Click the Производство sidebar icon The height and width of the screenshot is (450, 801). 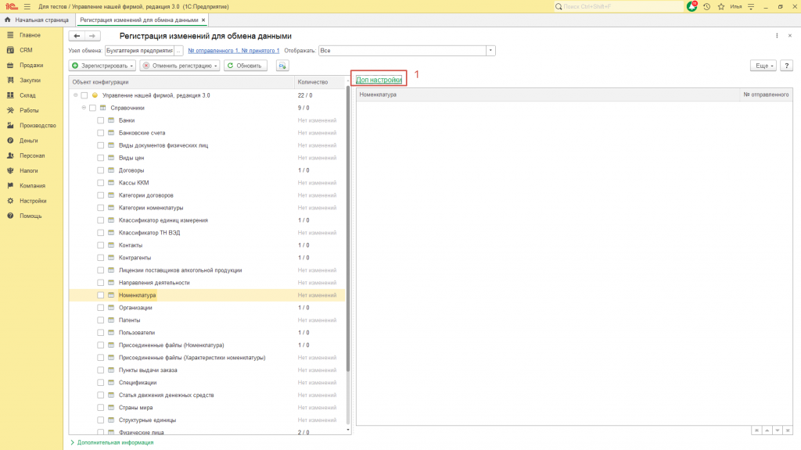(x=10, y=126)
